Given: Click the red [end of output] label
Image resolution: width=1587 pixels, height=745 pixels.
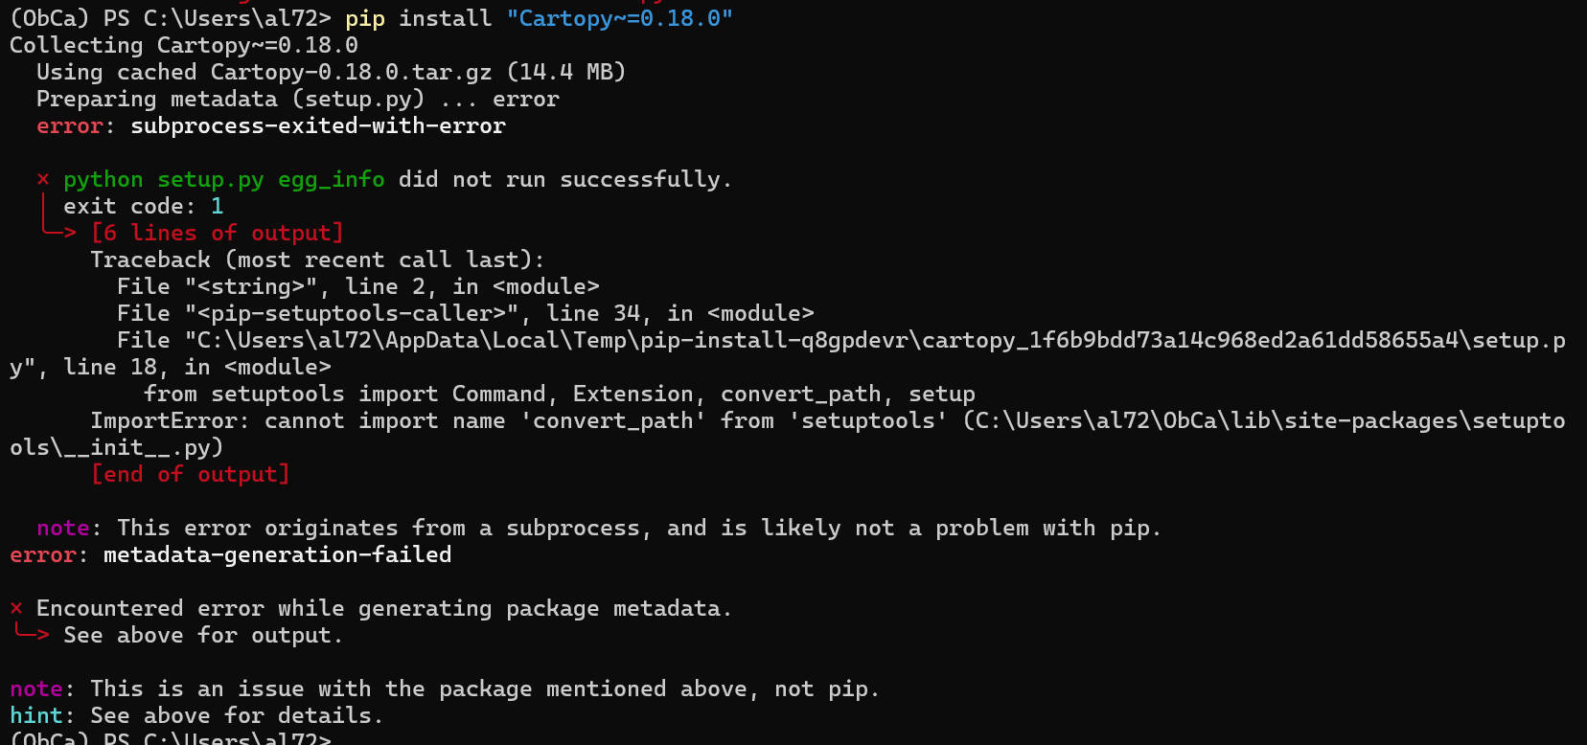Looking at the screenshot, I should click(190, 474).
